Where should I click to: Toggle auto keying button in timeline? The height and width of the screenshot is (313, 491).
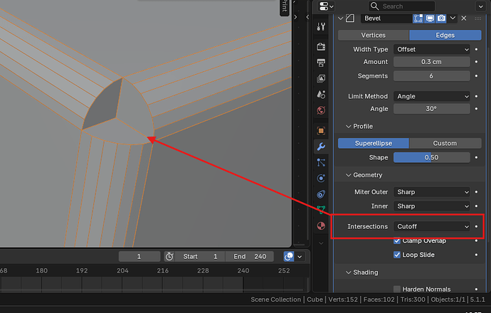click(289, 256)
